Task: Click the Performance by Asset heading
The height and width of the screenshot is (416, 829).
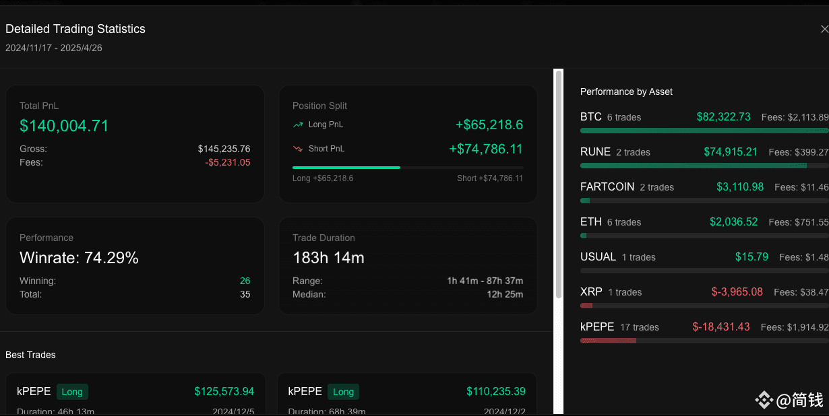Action: [x=626, y=92]
